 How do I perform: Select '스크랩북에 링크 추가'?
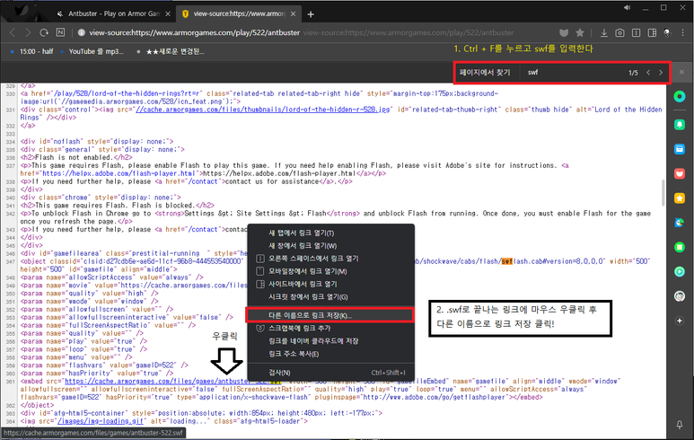click(x=331, y=329)
